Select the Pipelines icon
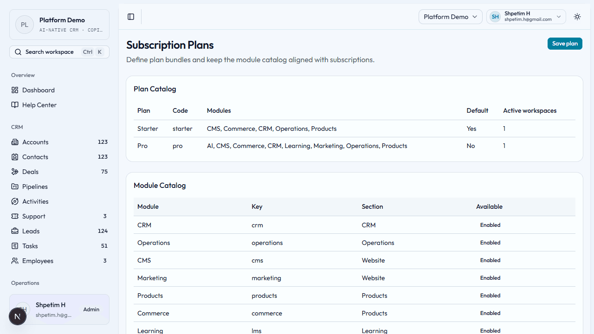594x334 pixels. [15, 186]
